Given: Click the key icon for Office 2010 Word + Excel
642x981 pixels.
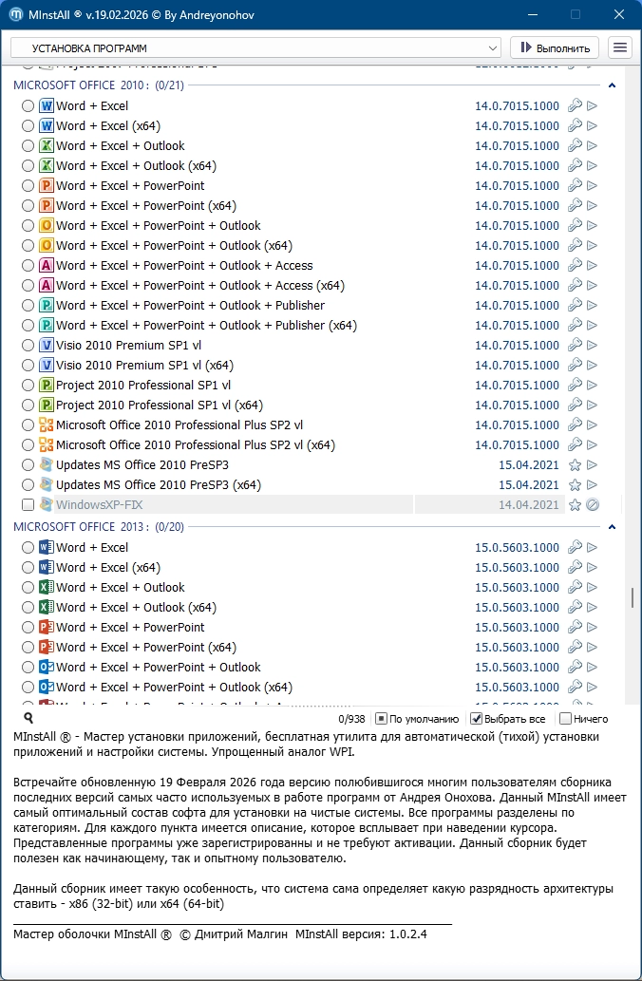Looking at the screenshot, I should click(x=575, y=105).
